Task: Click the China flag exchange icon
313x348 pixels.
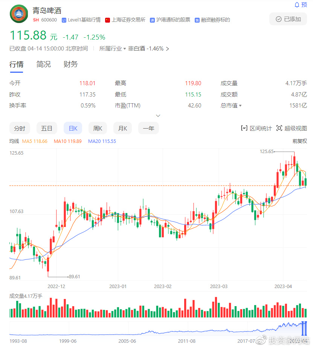Action: (x=107, y=20)
